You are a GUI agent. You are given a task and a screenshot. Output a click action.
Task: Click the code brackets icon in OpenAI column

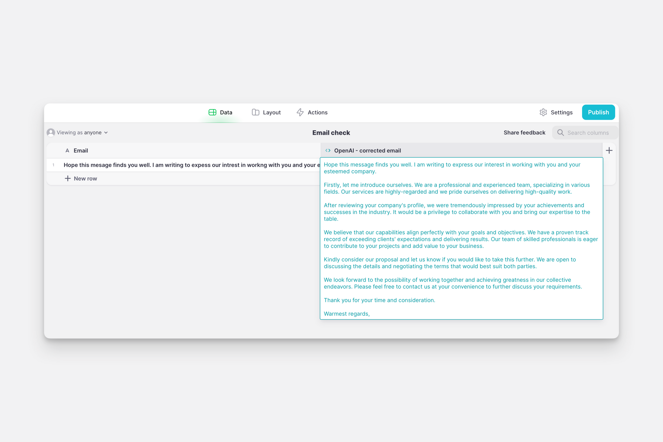(x=328, y=151)
